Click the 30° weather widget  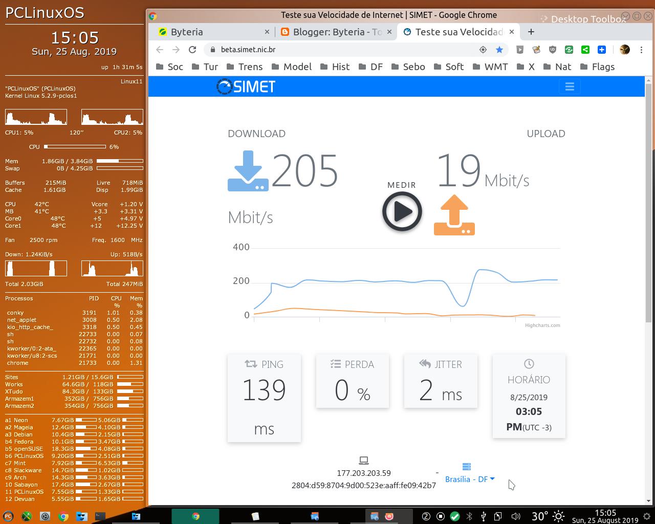pos(548,516)
